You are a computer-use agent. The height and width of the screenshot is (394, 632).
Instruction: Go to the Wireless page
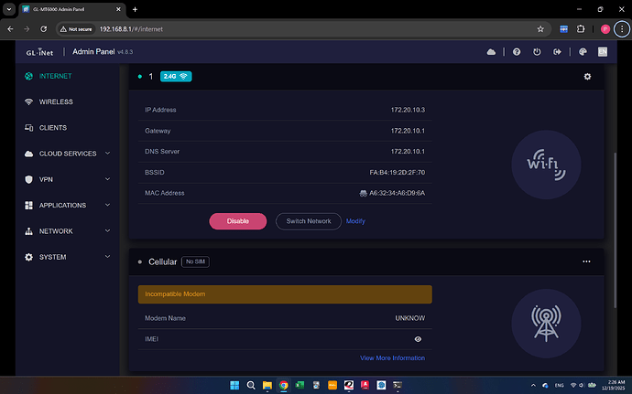tap(56, 101)
